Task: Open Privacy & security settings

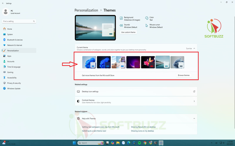Action: coord(19,83)
